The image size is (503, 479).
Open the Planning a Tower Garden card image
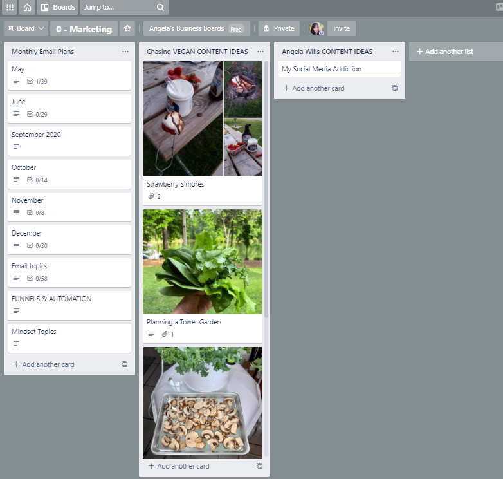(x=203, y=261)
